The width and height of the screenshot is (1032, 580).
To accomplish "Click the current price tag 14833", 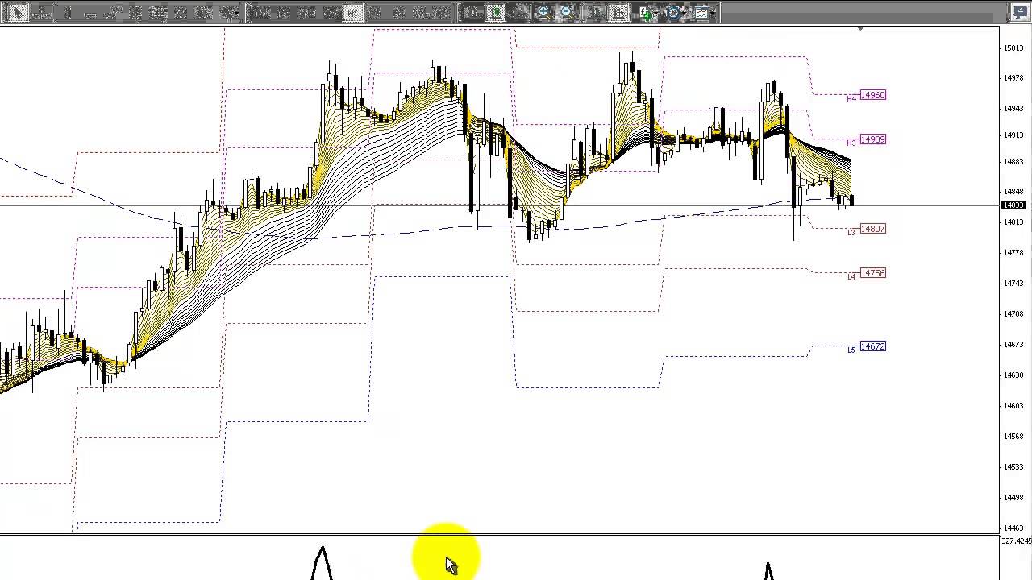I will (x=1013, y=205).
